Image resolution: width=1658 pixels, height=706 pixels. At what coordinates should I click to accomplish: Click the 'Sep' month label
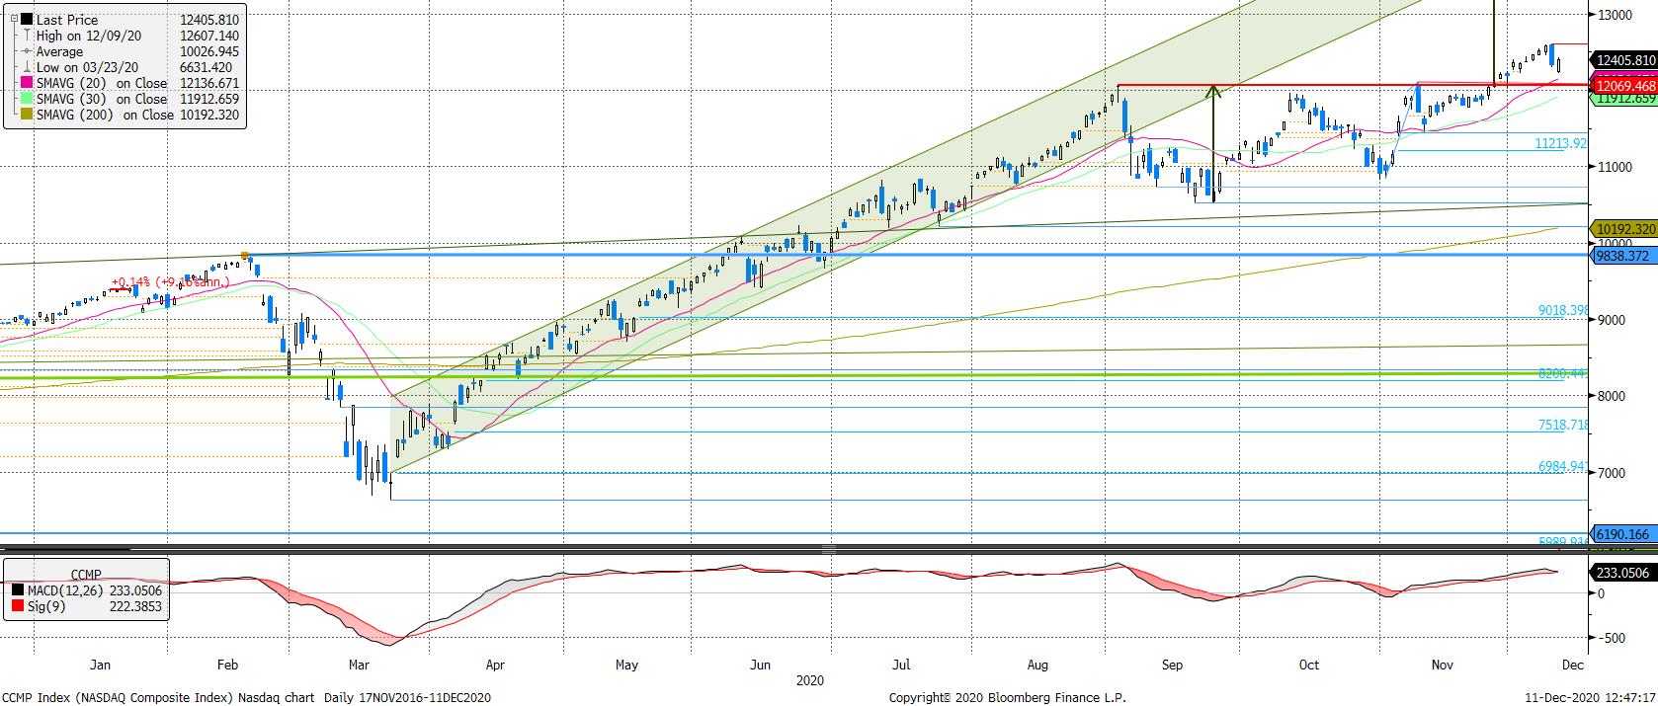1172,665
